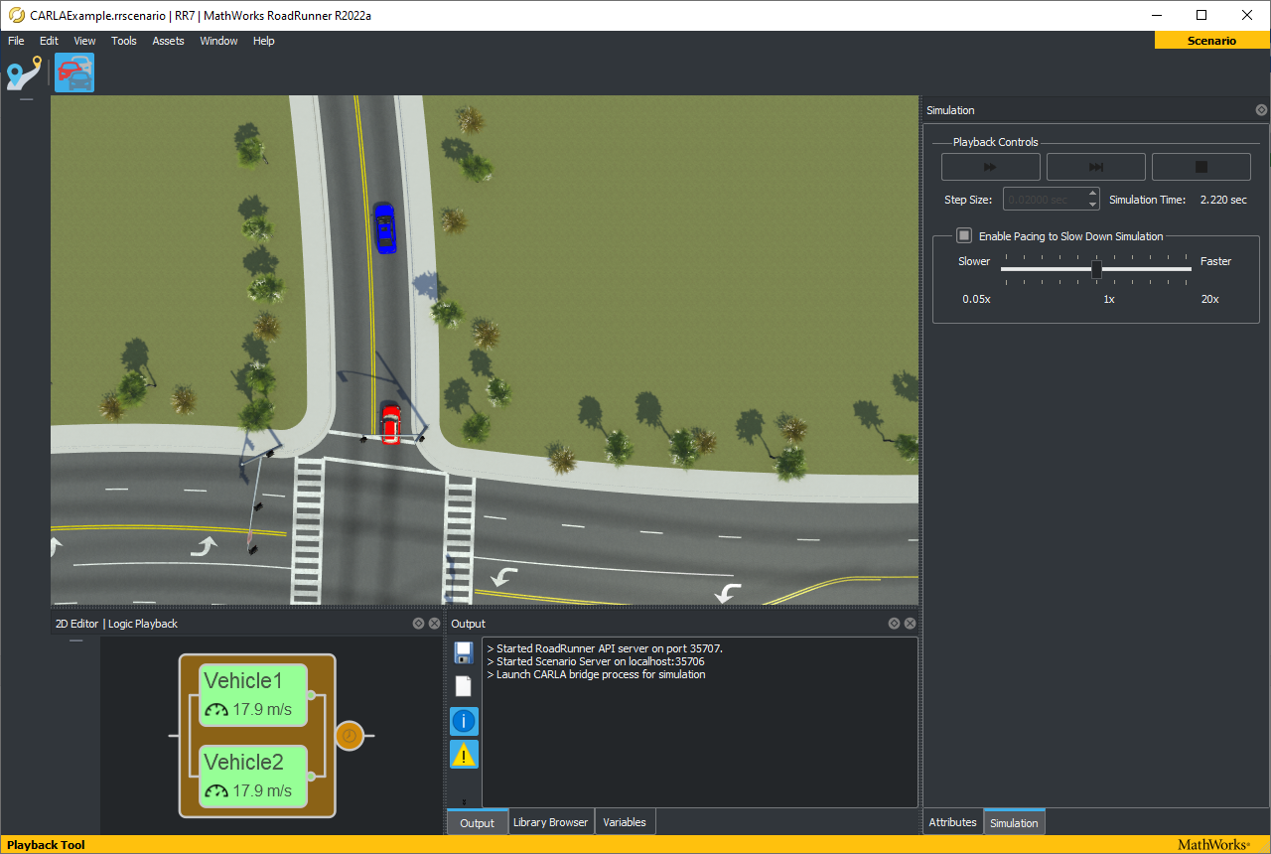1271x854 pixels.
Task: Click the Step Size up spinner arrow
Action: pyautogui.click(x=1093, y=193)
